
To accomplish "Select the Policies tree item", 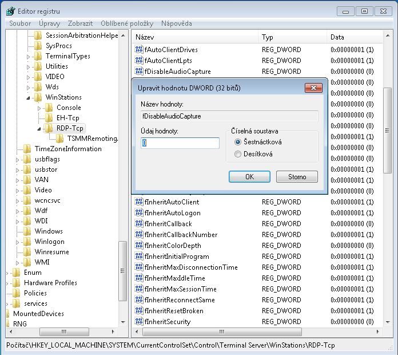I will tap(35, 293).
